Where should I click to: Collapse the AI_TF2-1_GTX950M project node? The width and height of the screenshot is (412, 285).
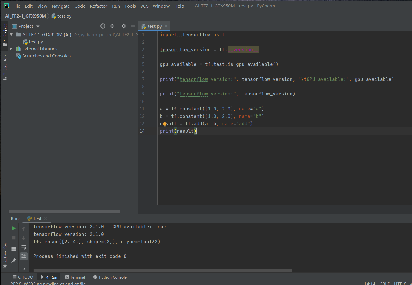[x=11, y=34]
